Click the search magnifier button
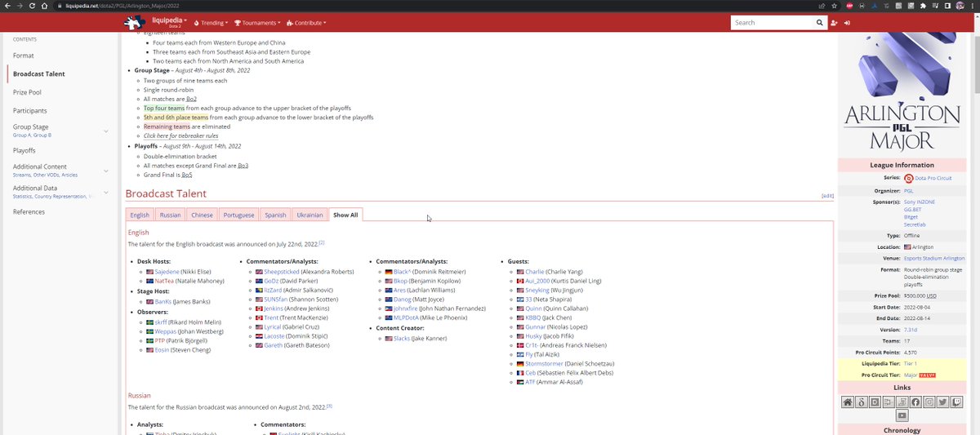Screen dimensions: 980x435 pyautogui.click(x=822, y=23)
